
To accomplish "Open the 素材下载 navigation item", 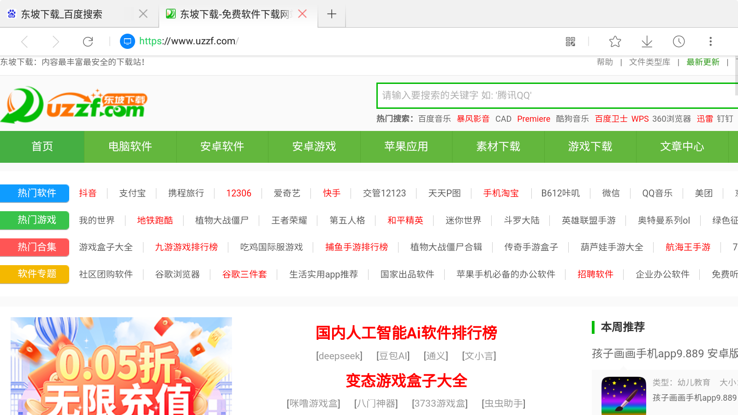I will click(498, 147).
